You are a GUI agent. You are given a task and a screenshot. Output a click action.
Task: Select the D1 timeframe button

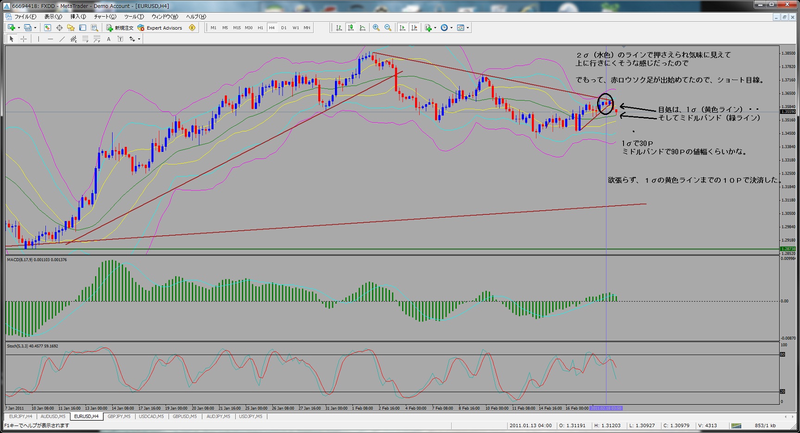click(283, 28)
